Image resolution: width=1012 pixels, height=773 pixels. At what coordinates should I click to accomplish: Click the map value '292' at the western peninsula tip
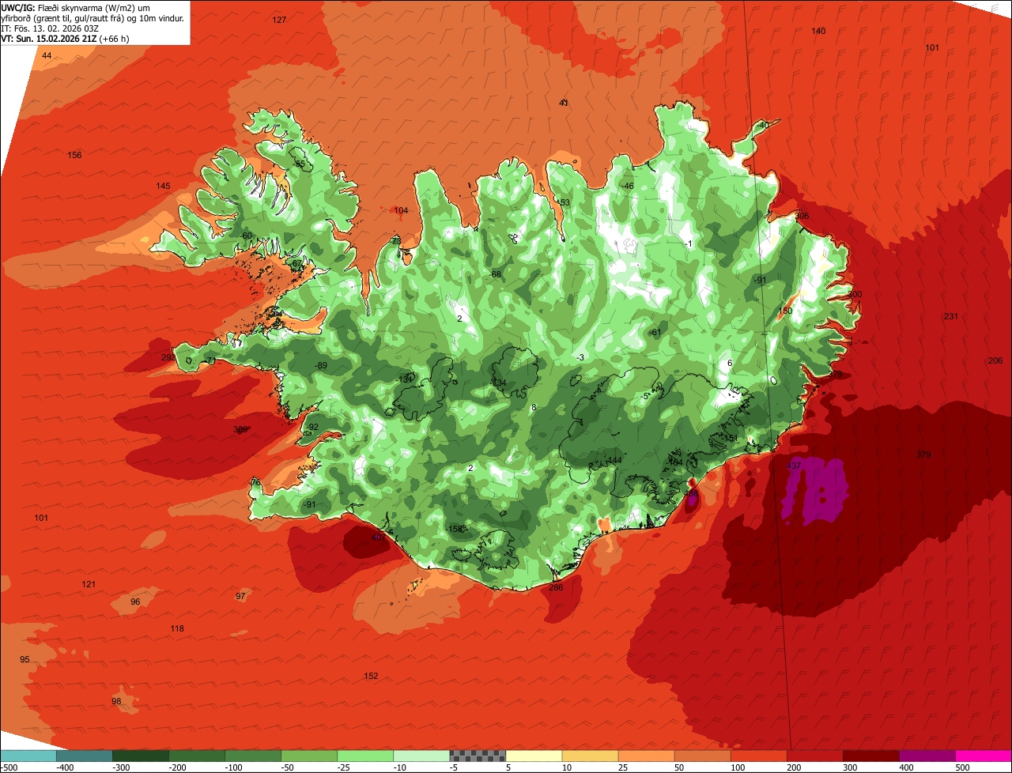168,358
